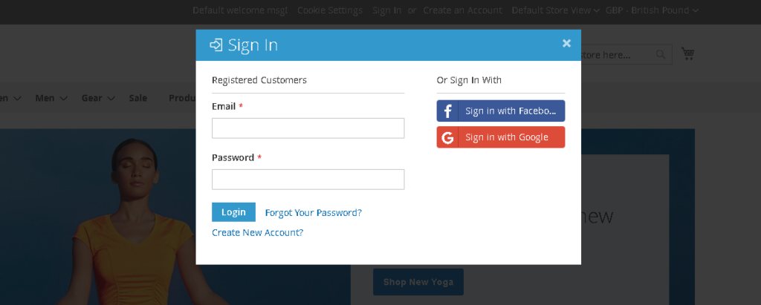761x305 pixels.
Task: Click the Facebook logo icon
Action: pyautogui.click(x=448, y=111)
